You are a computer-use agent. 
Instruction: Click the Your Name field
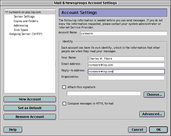point(126,59)
